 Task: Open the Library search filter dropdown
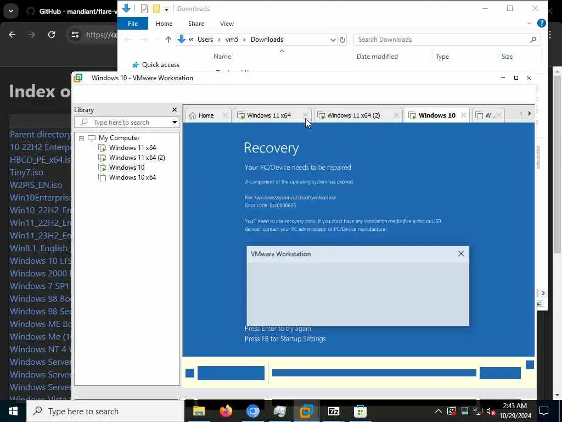pos(175,123)
